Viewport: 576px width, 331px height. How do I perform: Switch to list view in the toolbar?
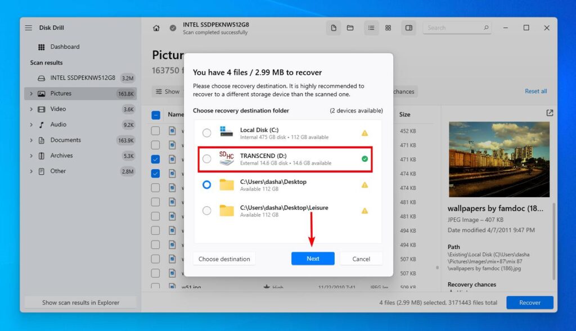371,27
